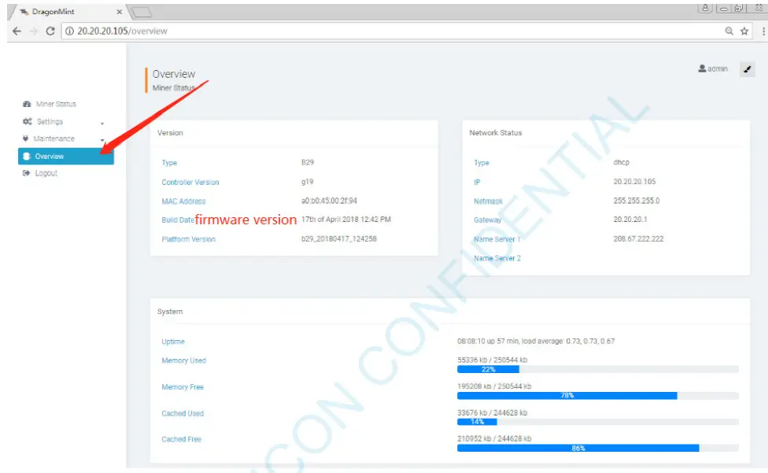Viewport: 768px width, 473px height.
Task: Open the Chrome three-dot menu
Action: coord(763,31)
